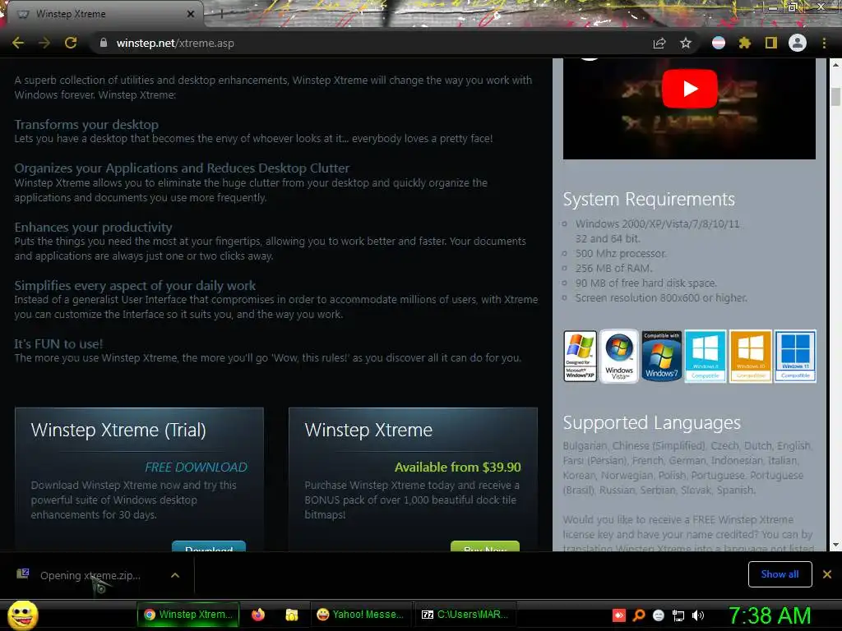
Task: Open a new tab with plus button
Action: click(220, 15)
